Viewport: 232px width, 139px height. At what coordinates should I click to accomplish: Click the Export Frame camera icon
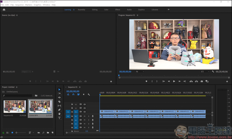[x=202, y=81]
